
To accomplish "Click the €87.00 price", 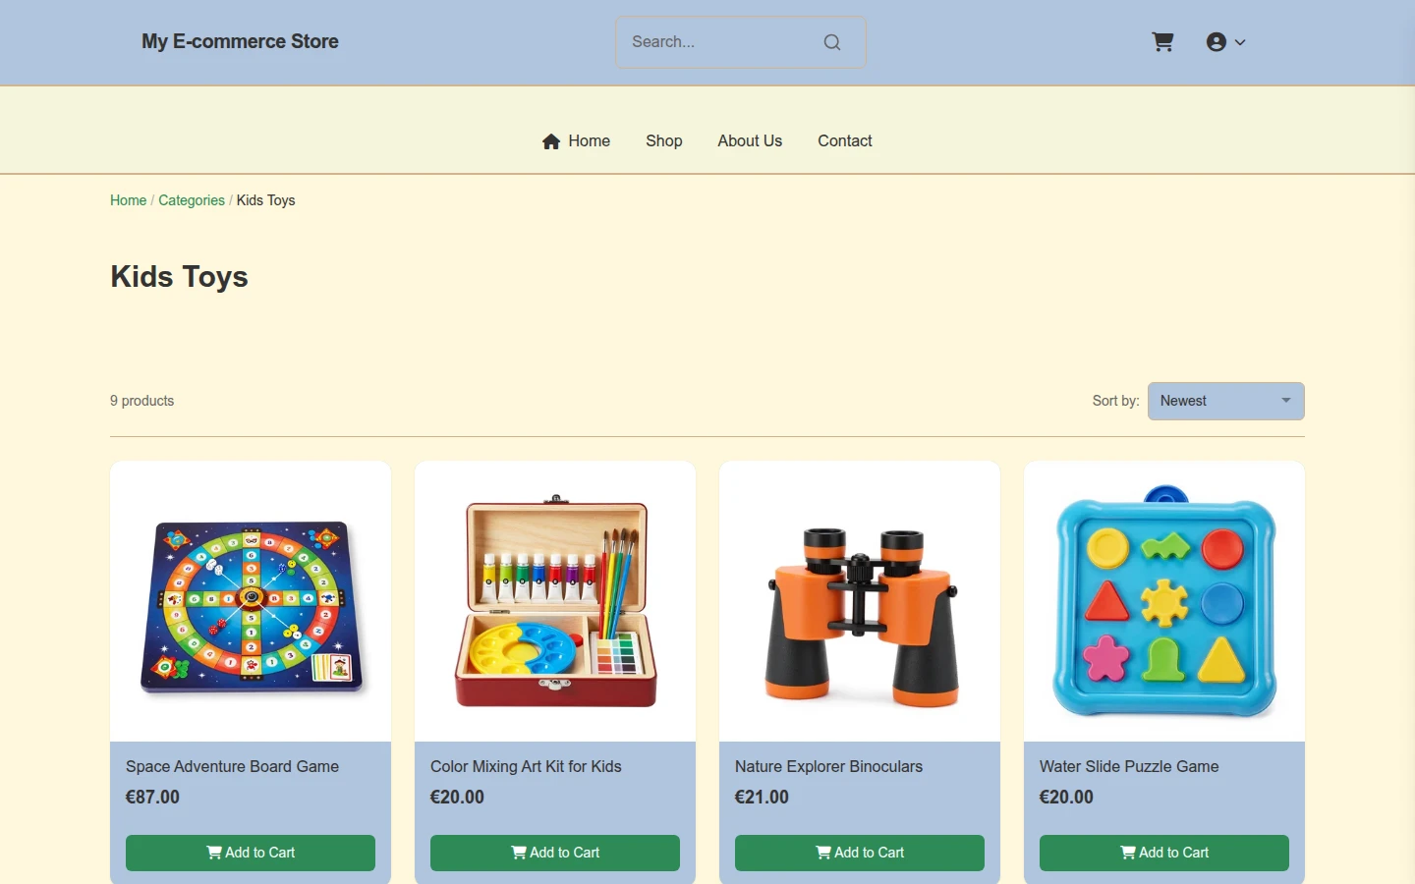I will (152, 798).
